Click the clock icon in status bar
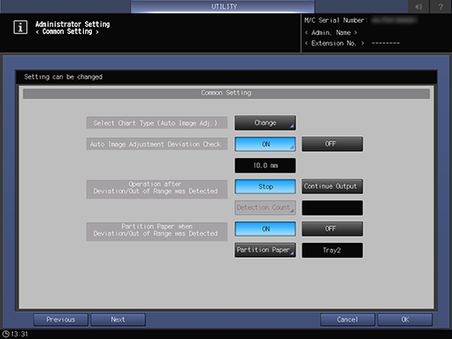 pos(5,334)
